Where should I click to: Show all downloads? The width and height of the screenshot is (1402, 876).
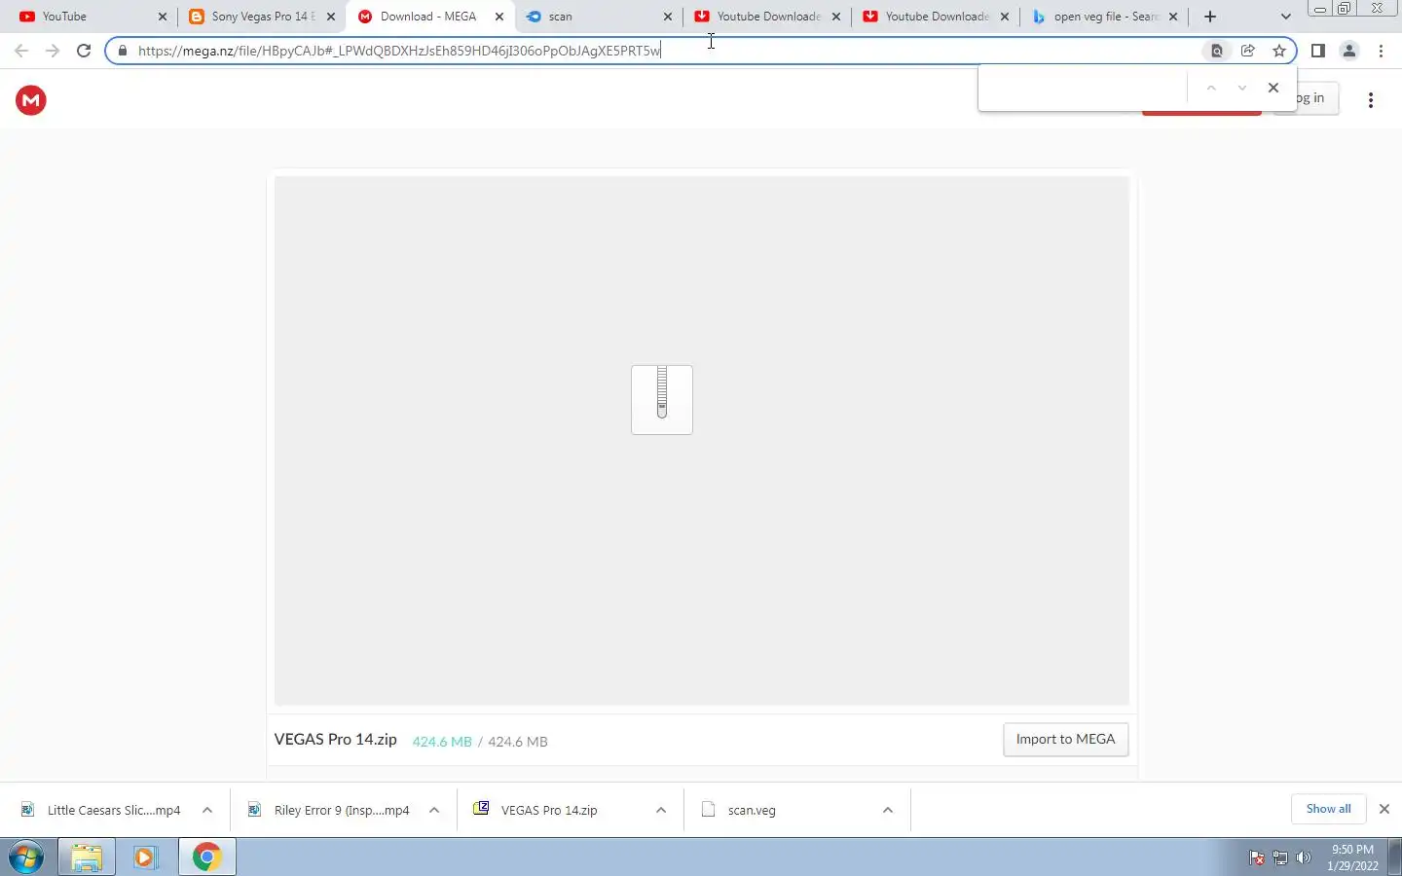pyautogui.click(x=1329, y=809)
